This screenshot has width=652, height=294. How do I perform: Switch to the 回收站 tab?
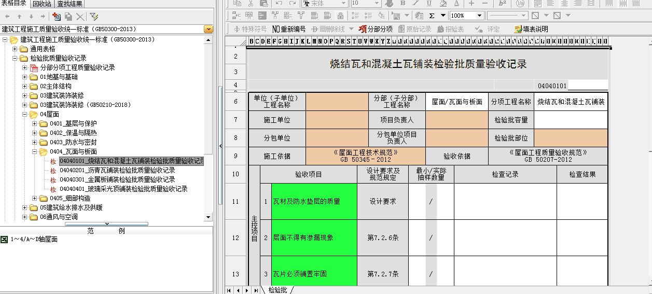tap(42, 4)
